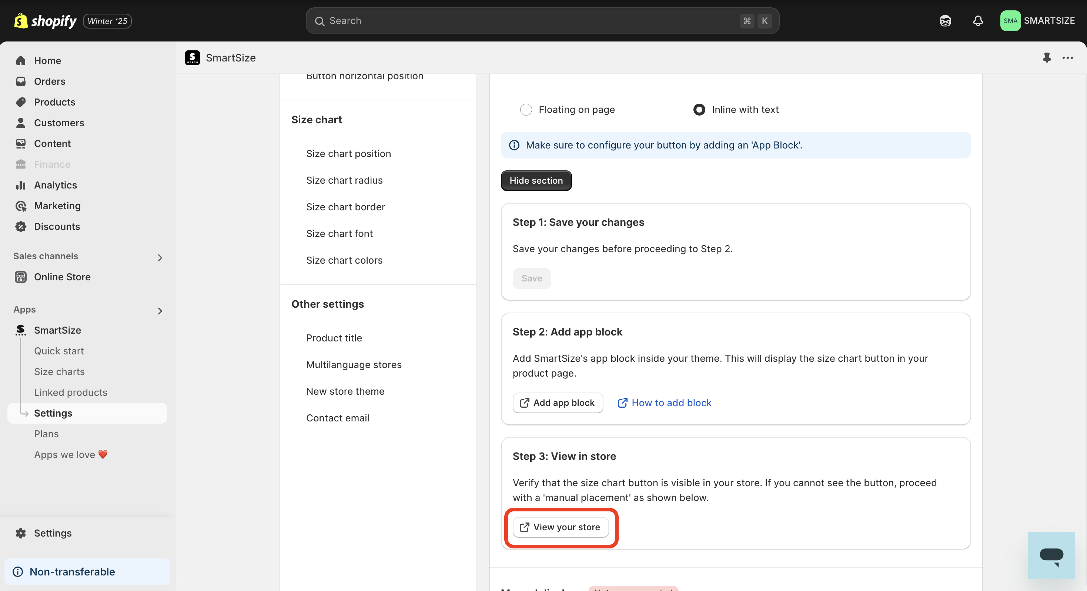
Task: Jump to Contact email setting
Action: pos(338,418)
